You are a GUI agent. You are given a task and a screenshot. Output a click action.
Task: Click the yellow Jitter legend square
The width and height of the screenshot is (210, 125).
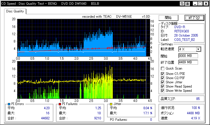click(x=111, y=104)
